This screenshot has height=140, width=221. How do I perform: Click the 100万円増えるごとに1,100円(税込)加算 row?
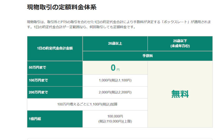[87, 104]
